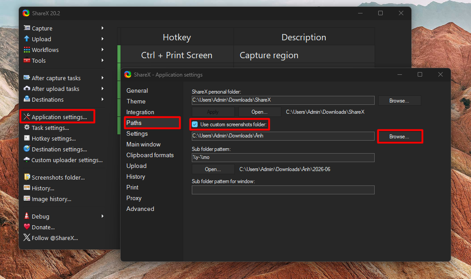Click the Image history icon
Image resolution: width=471 pixels, height=279 pixels.
pyautogui.click(x=27, y=198)
